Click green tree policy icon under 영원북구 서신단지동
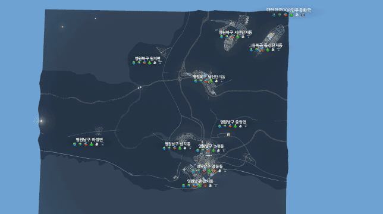 (238, 37)
